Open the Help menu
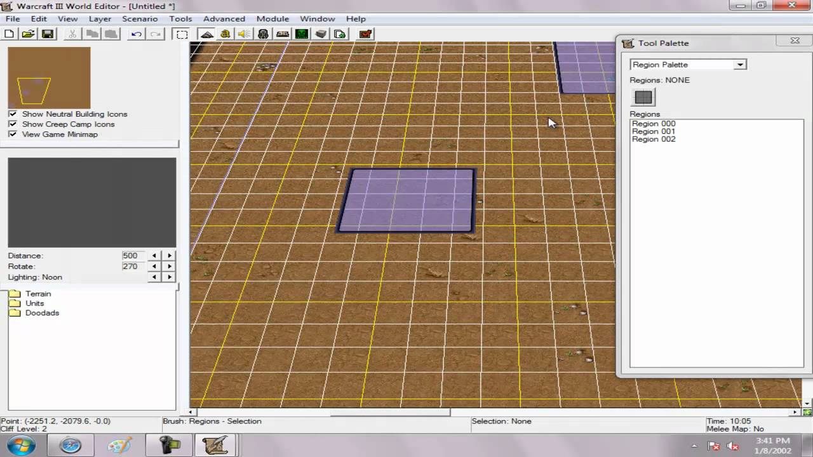 [x=356, y=19]
